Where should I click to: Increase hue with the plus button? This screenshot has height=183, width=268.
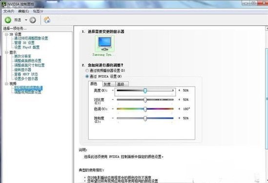[x=179, y=109]
